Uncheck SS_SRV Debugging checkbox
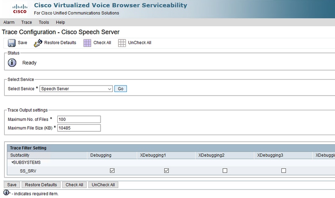335x198 pixels. [x=112, y=171]
